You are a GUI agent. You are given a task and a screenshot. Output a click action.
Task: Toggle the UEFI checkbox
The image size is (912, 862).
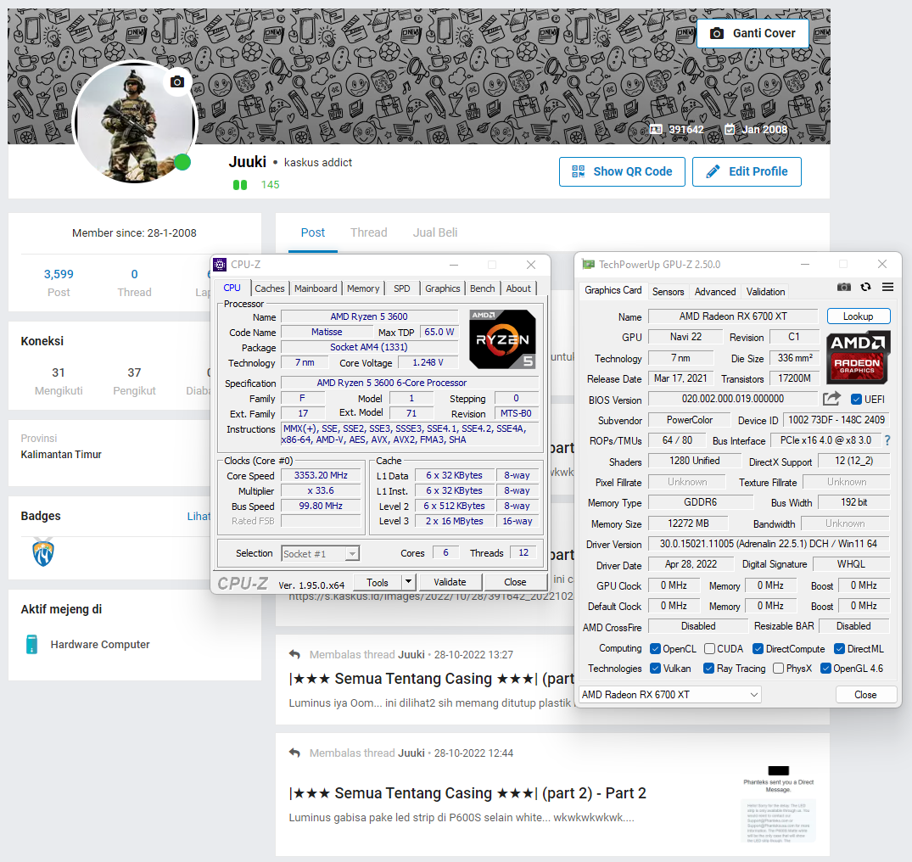pos(856,399)
